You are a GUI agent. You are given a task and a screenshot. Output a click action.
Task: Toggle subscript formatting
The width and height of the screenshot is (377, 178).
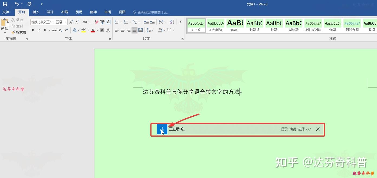point(60,30)
